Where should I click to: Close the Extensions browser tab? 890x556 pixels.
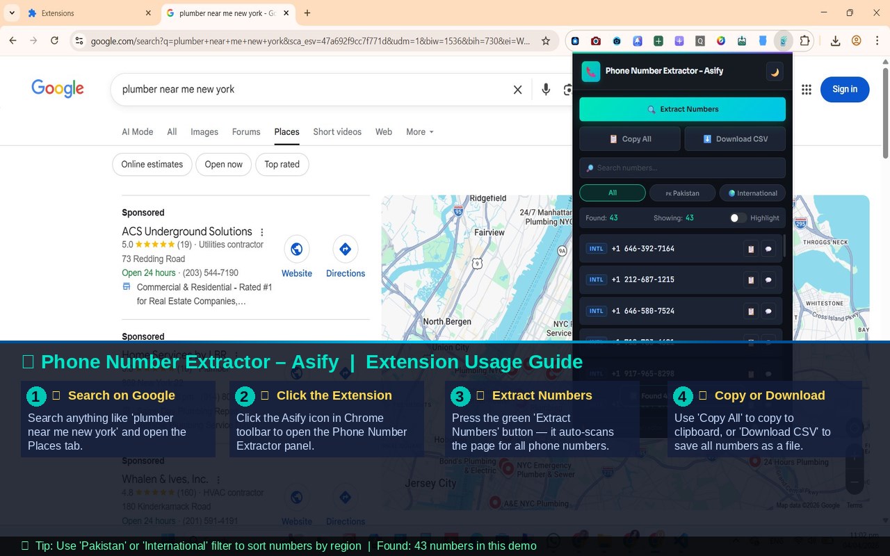coord(148,13)
